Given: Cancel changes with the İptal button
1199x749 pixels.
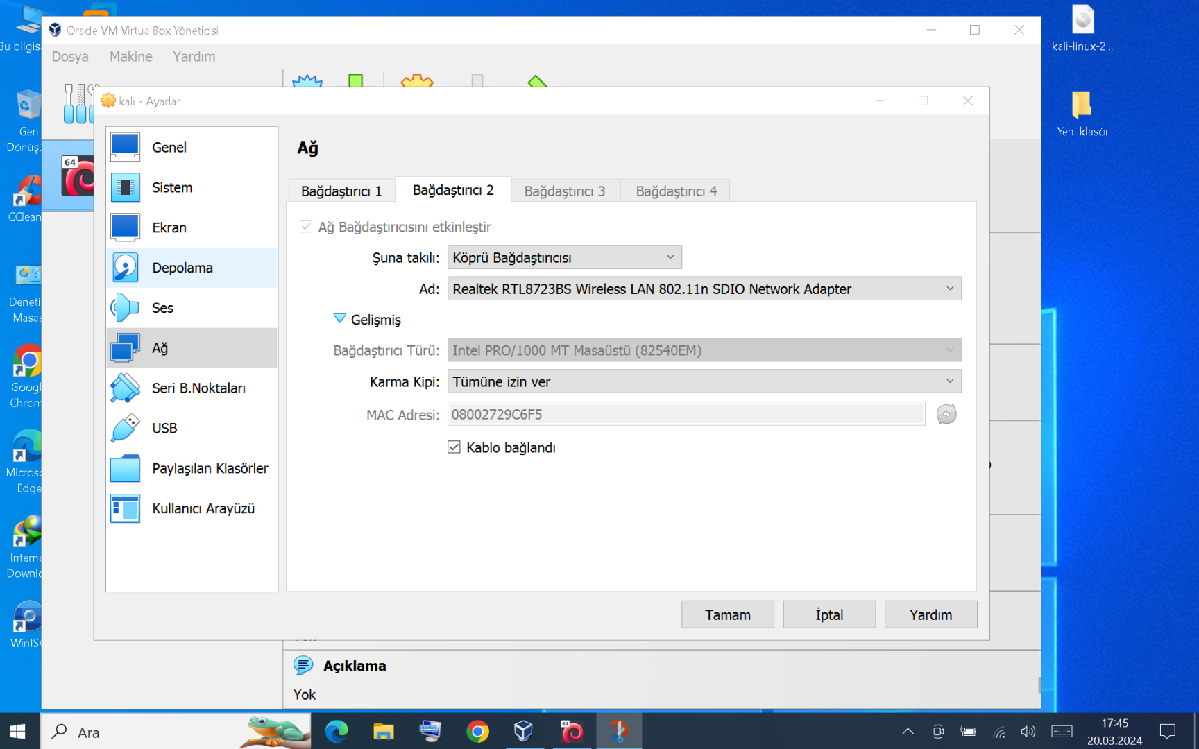Looking at the screenshot, I should [829, 614].
